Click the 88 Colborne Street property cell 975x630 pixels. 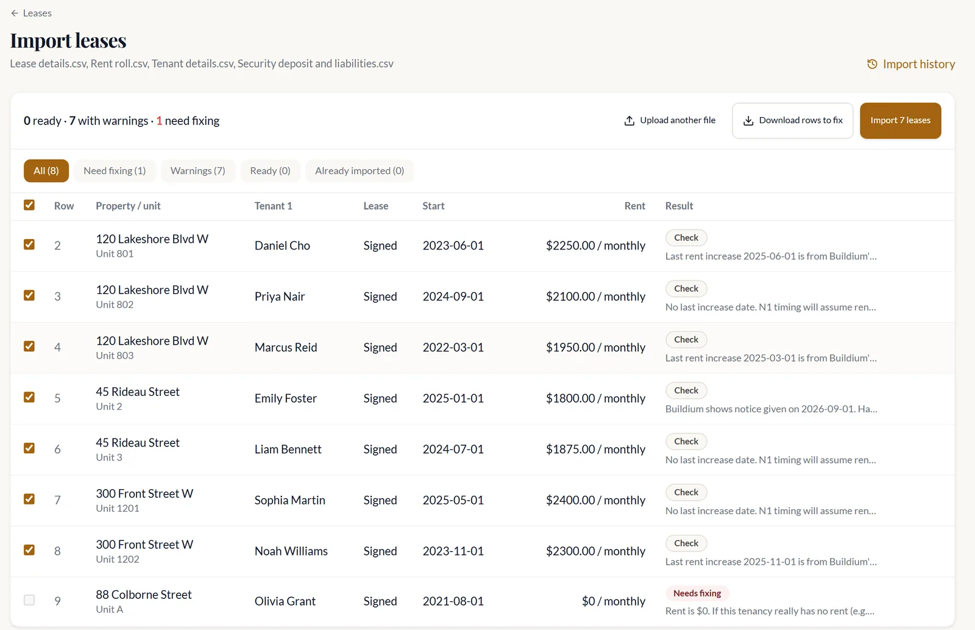144,601
